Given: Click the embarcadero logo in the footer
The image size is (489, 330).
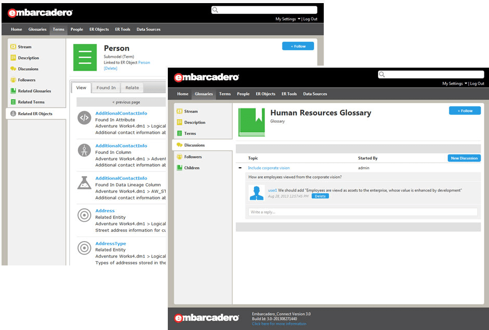Looking at the screenshot, I should pyautogui.click(x=207, y=318).
